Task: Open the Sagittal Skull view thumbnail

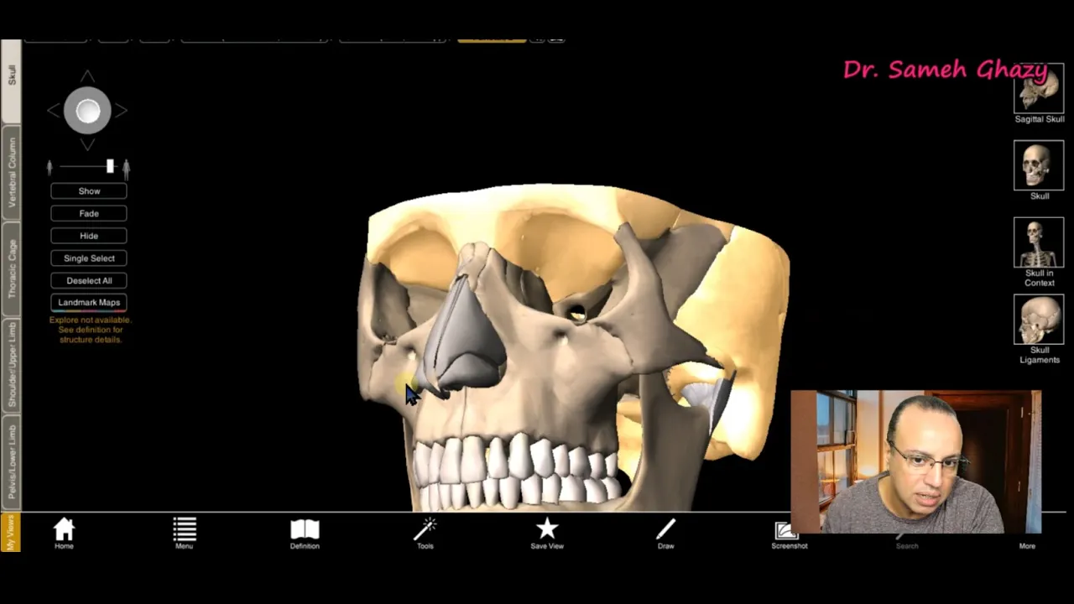Action: pyautogui.click(x=1039, y=94)
